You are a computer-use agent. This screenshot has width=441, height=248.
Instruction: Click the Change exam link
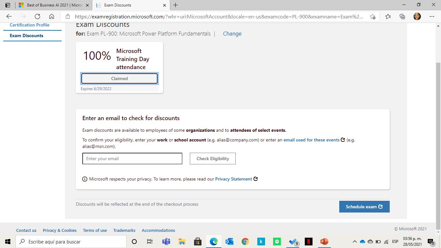(x=232, y=34)
